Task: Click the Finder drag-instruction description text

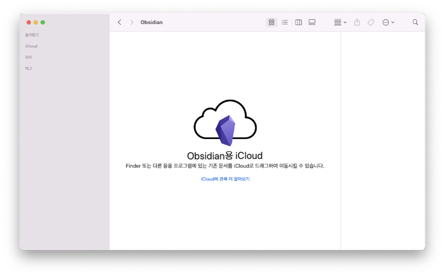Action: coord(225,166)
